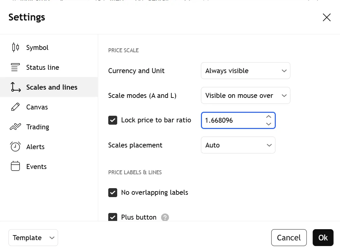Click the Symbol candlestick icon
Screen dimensions: 340x251
click(x=16, y=48)
